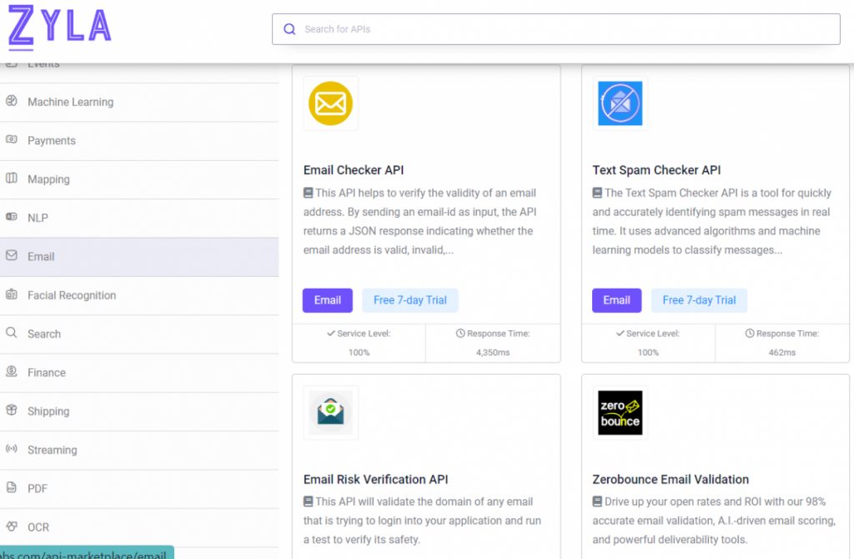Click the Email Checker API description text
This screenshot has width=854, height=559.
(x=420, y=221)
